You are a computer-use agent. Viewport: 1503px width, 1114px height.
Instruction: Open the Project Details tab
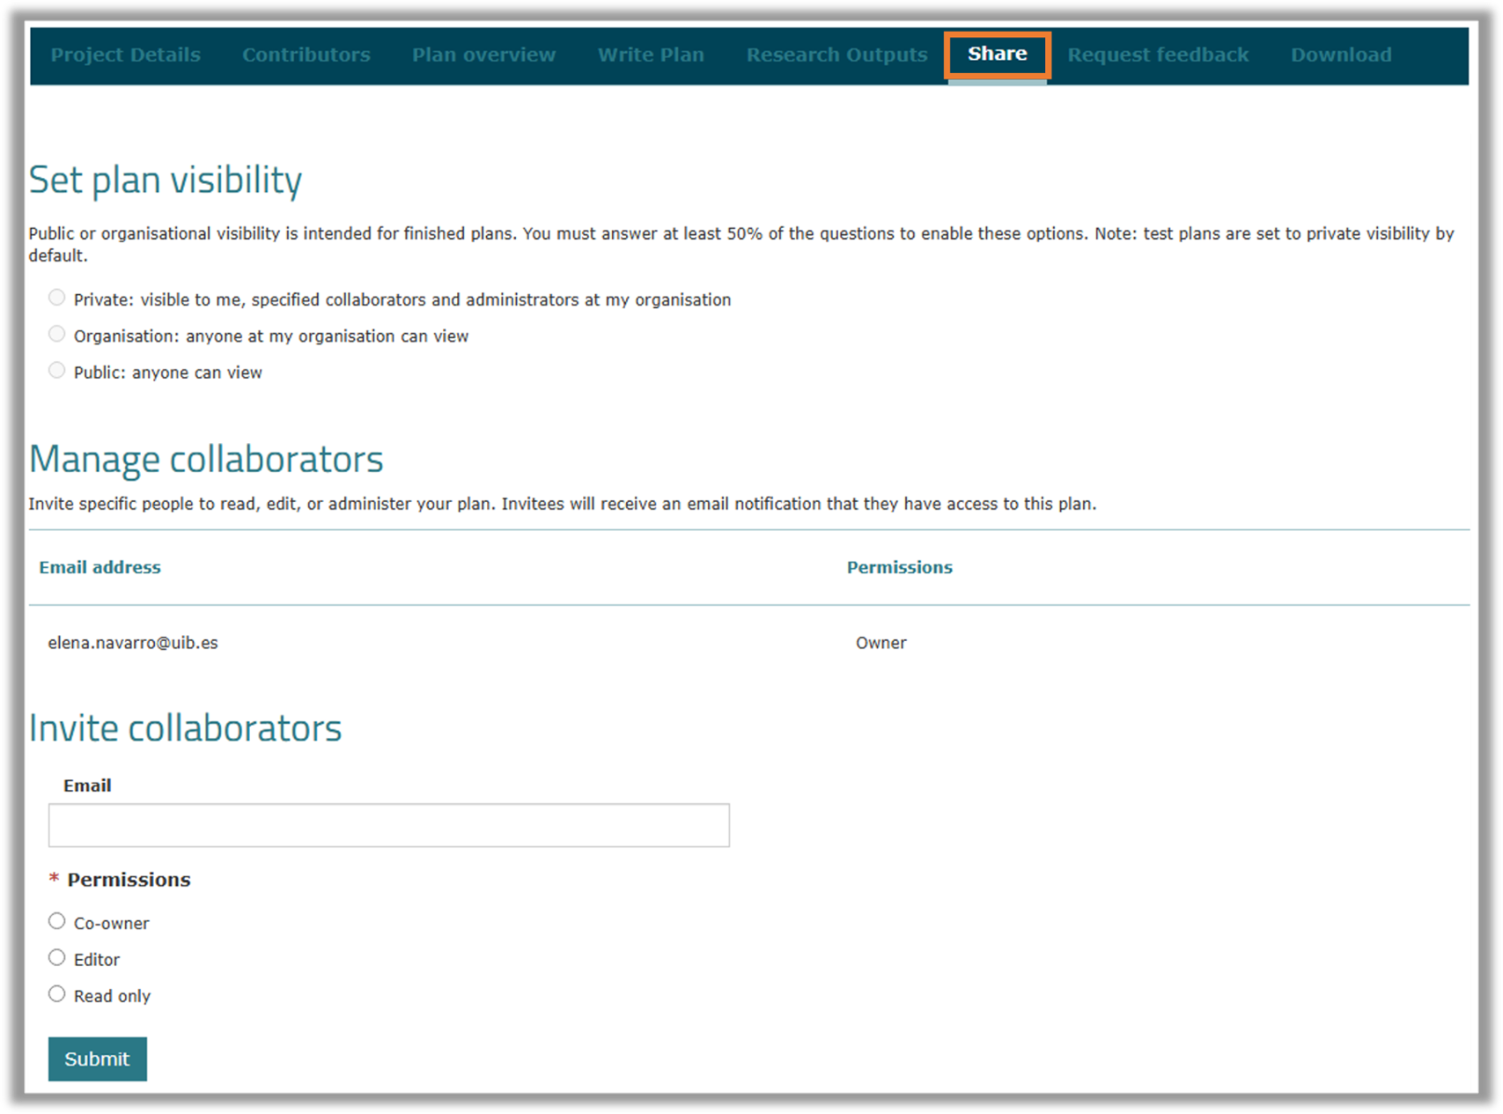[125, 55]
